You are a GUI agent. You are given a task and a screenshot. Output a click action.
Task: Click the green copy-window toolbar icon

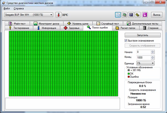125,15
